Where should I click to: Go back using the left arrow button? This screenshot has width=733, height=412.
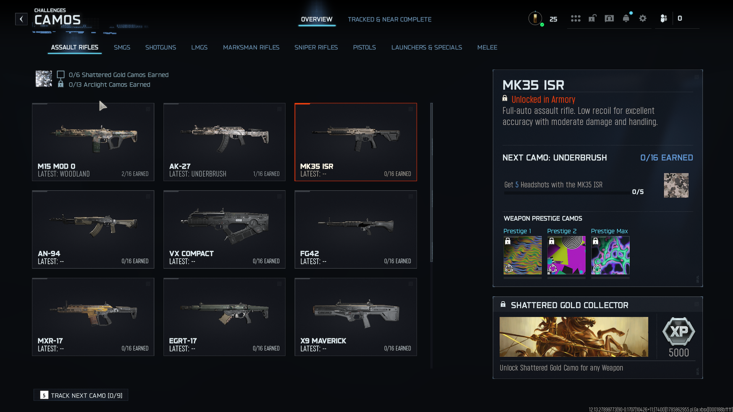point(21,19)
